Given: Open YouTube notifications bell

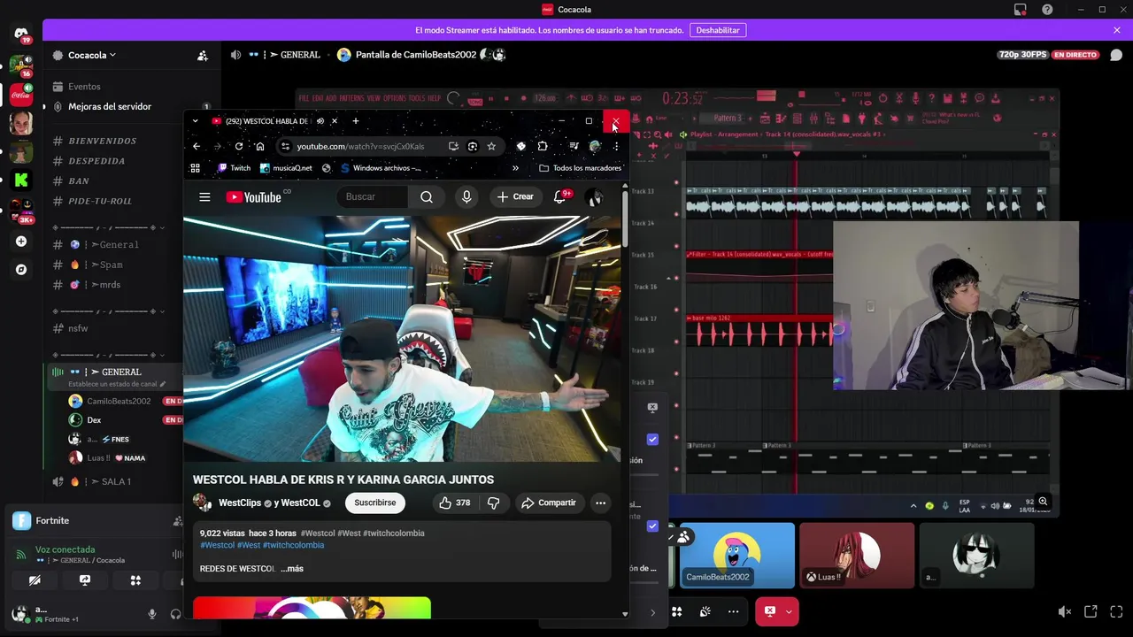Looking at the screenshot, I should (x=560, y=197).
